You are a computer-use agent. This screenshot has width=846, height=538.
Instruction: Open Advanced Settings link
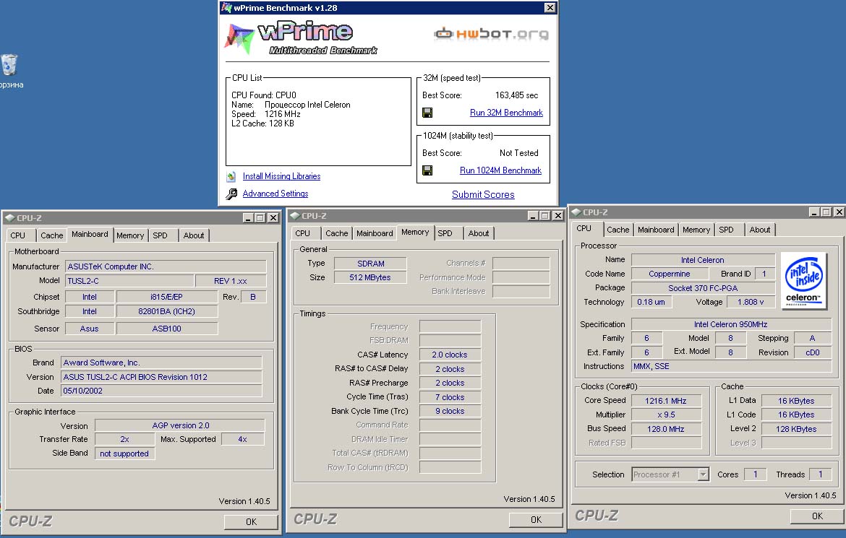point(275,194)
